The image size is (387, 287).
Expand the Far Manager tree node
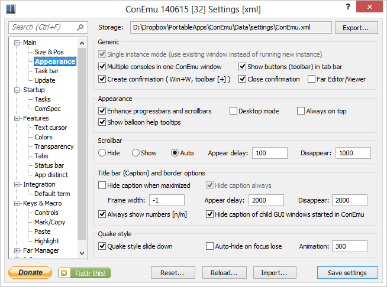(17, 251)
